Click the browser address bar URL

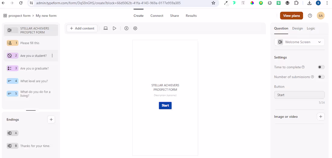point(108,3)
